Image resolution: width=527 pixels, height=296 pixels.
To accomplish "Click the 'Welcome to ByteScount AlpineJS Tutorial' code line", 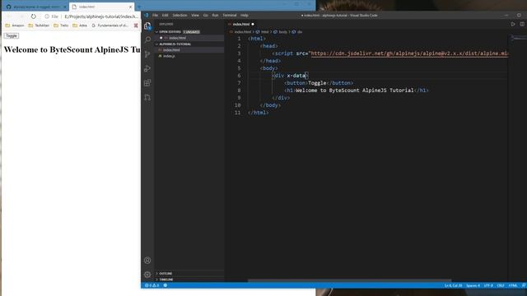I will (357, 90).
